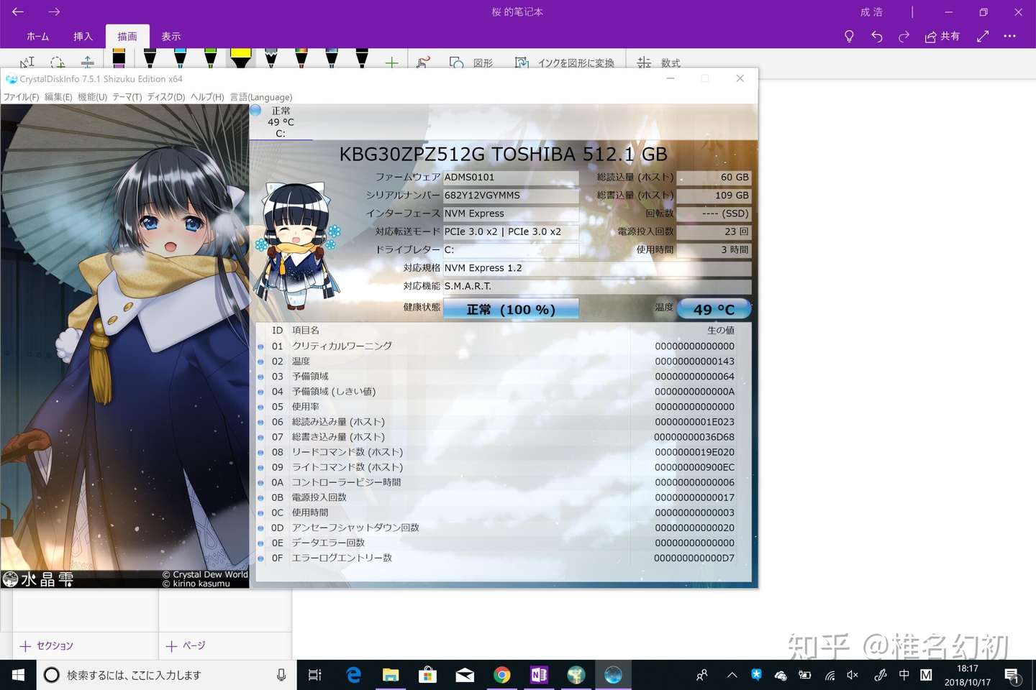Open Google Chrome from taskbar
1036x690 pixels.
point(502,675)
